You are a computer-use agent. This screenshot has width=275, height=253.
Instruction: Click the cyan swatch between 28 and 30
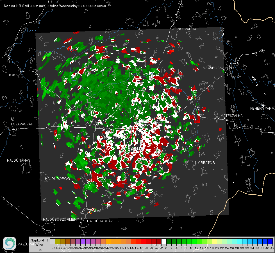(x=240, y=241)
